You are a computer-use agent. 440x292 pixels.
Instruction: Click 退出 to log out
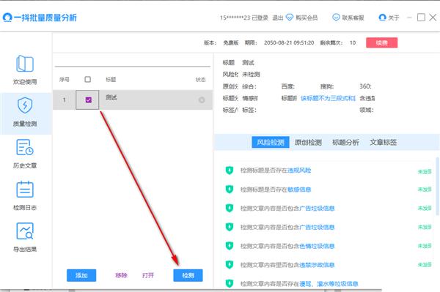click(x=278, y=18)
